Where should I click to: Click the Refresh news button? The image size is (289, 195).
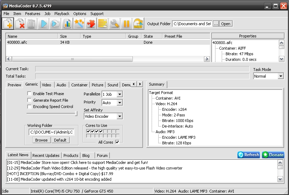click(x=249, y=155)
